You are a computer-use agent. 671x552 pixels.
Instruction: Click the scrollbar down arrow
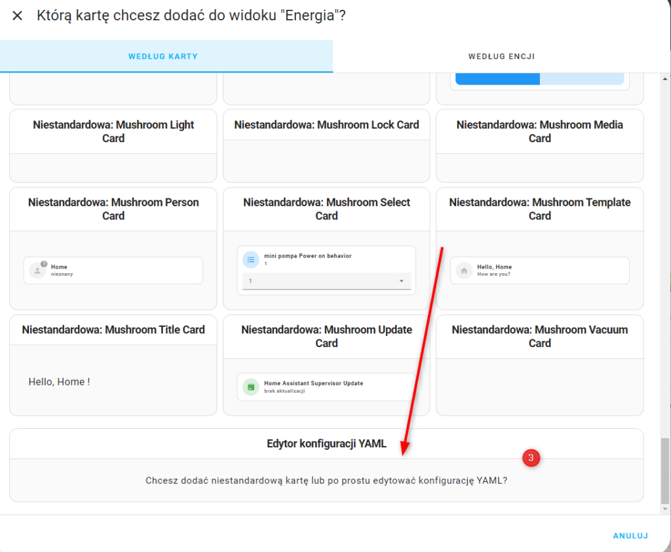pyautogui.click(x=666, y=508)
